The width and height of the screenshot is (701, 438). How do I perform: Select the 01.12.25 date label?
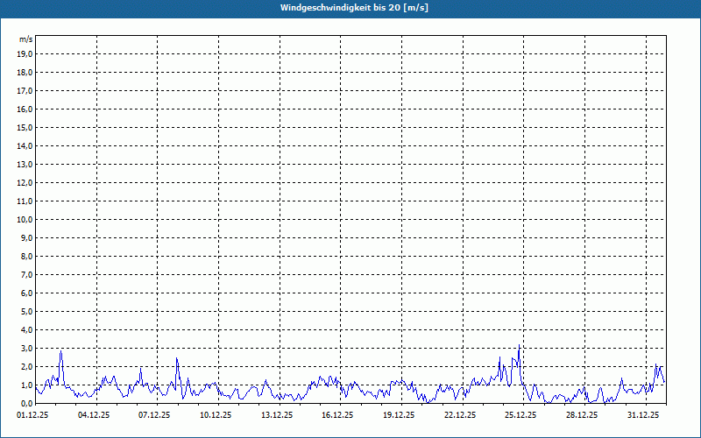click(x=32, y=415)
